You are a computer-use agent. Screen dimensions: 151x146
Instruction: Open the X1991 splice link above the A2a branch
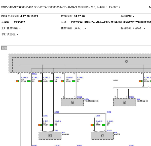(98, 116)
